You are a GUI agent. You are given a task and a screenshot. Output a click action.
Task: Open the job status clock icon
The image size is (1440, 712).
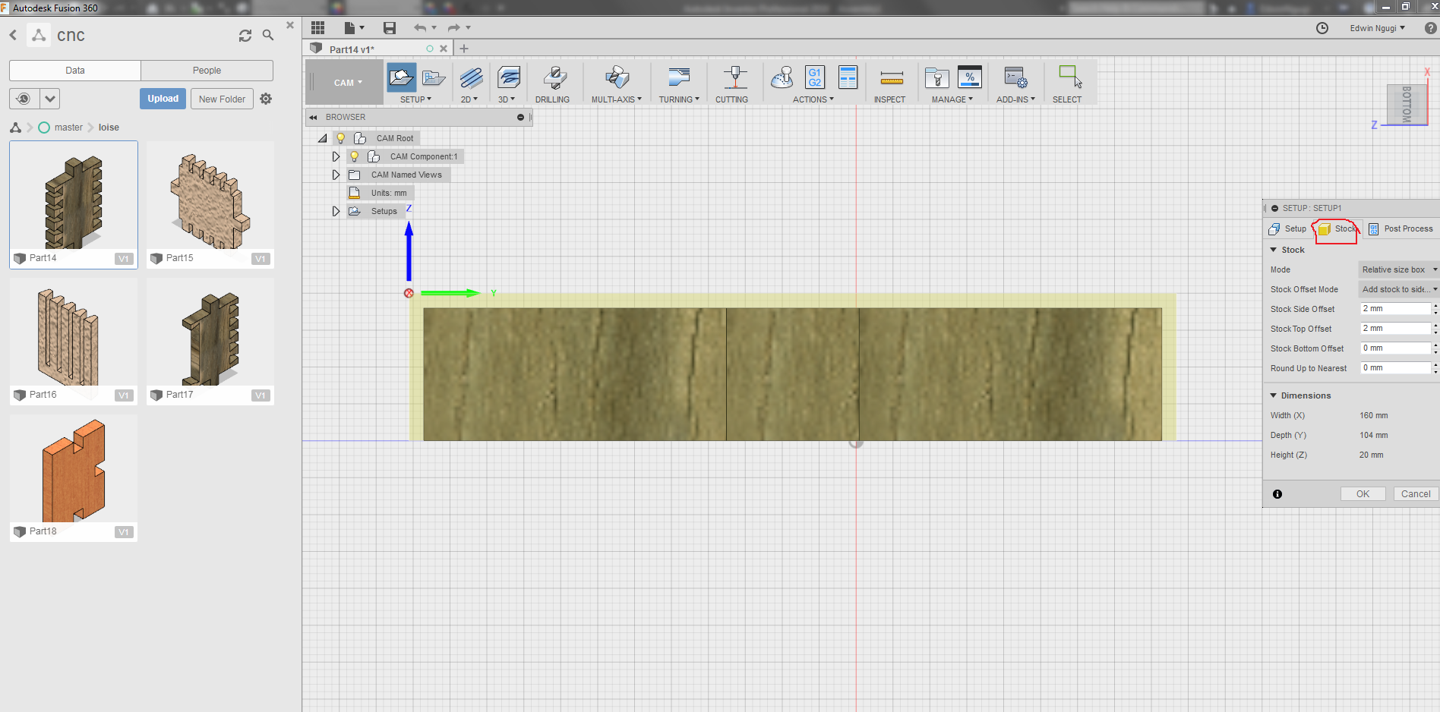[x=1322, y=28]
